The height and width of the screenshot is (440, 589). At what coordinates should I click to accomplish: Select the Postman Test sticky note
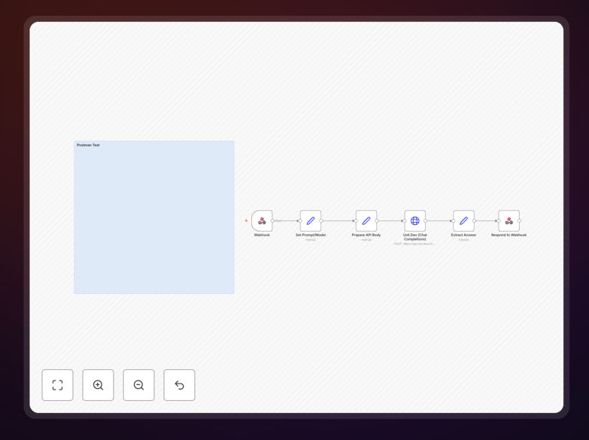click(x=154, y=217)
